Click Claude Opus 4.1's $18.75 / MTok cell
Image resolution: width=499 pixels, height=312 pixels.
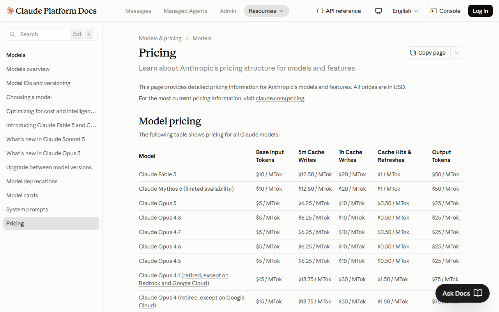click(x=315, y=279)
